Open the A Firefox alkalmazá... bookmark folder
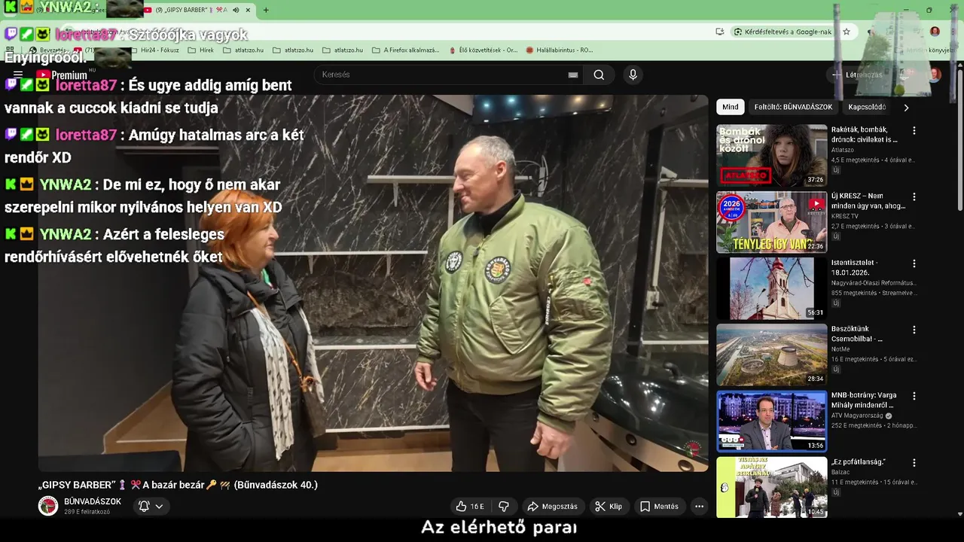The height and width of the screenshot is (542, 964). (x=406, y=50)
